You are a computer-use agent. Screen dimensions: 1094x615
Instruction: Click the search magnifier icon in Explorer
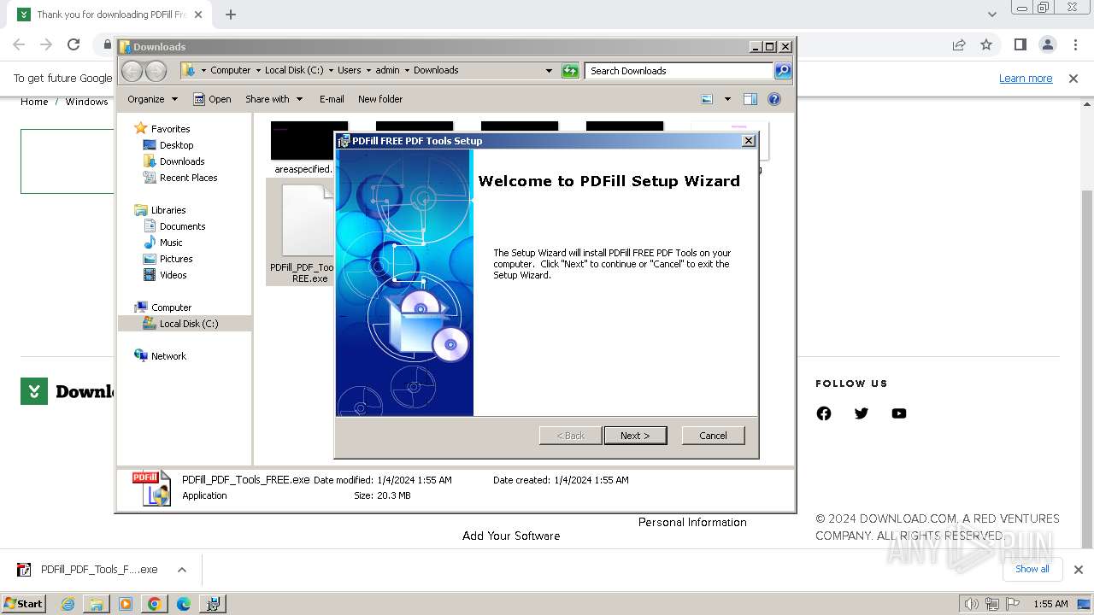point(783,71)
